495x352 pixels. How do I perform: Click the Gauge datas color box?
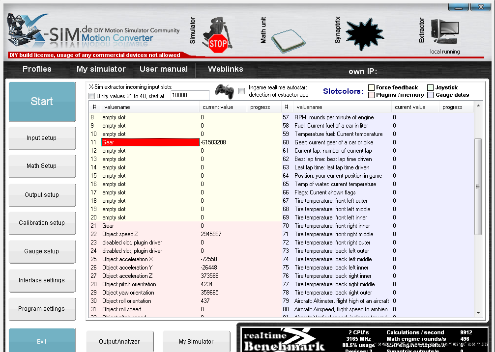431,95
